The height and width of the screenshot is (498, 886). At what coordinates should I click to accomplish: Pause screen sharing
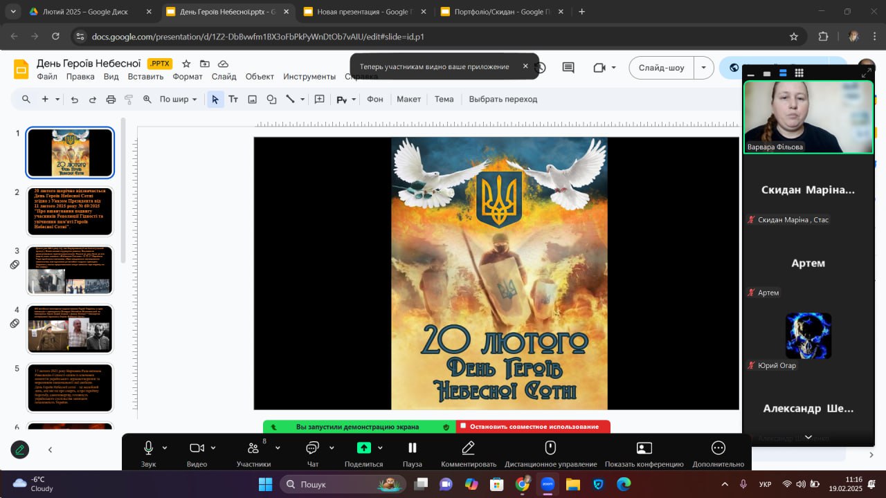pos(412,453)
